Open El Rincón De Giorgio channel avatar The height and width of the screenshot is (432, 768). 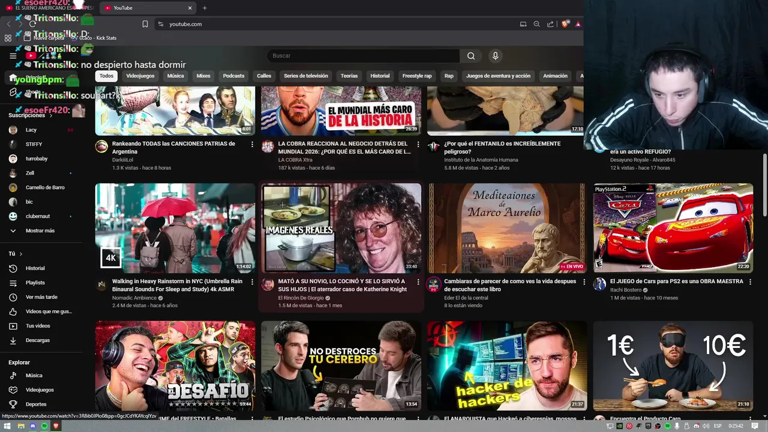click(x=268, y=284)
